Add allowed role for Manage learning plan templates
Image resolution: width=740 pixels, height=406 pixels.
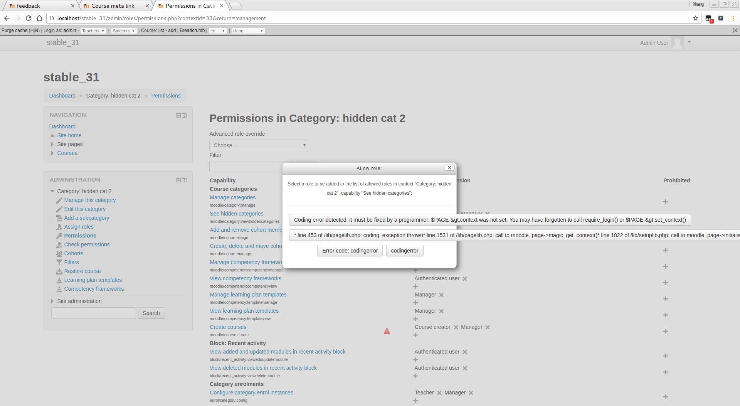click(x=415, y=303)
